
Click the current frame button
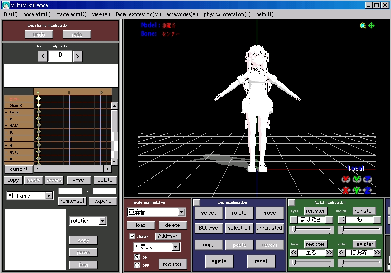click(19, 169)
